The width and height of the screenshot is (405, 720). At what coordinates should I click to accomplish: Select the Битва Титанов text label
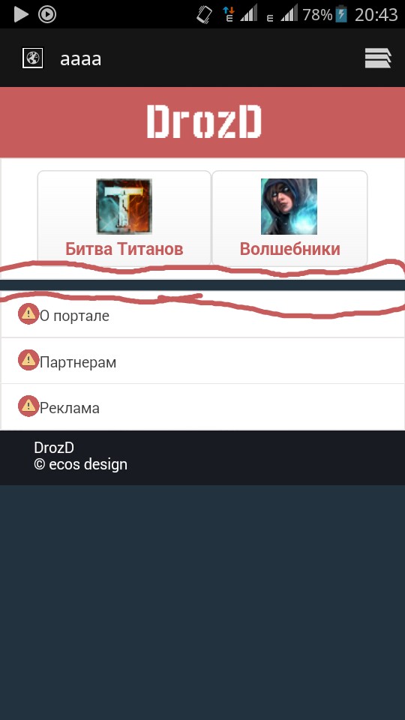click(x=124, y=249)
